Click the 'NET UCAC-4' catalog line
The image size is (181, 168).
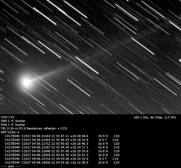(10, 132)
